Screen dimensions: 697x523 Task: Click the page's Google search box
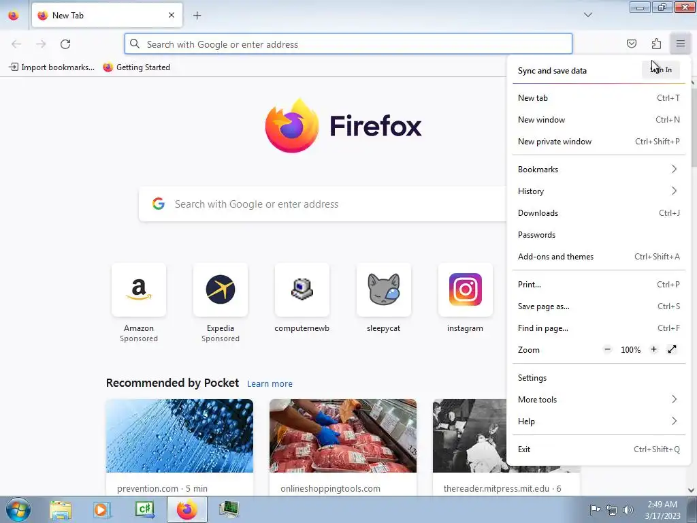coord(323,204)
